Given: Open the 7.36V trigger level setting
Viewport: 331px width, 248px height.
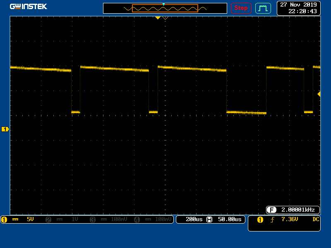Looking at the screenshot, I should [x=290, y=219].
